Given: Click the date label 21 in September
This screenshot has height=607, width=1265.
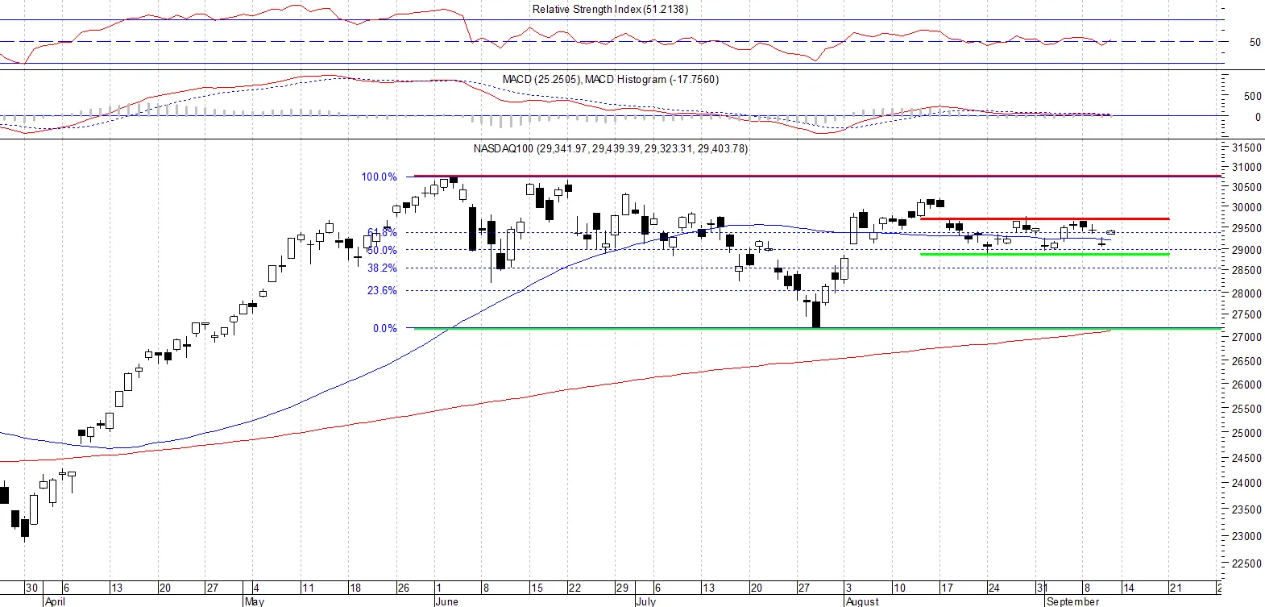Looking at the screenshot, I should [1176, 588].
